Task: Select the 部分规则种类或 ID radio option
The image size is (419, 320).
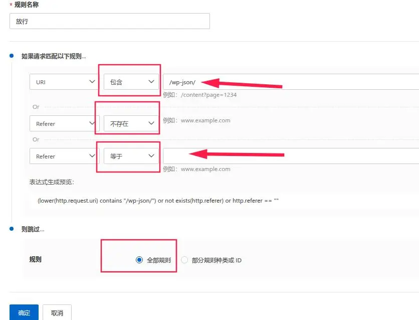Action: (x=184, y=260)
